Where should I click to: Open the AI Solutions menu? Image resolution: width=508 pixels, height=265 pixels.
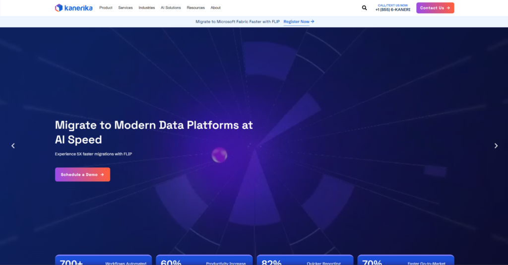coord(171,8)
